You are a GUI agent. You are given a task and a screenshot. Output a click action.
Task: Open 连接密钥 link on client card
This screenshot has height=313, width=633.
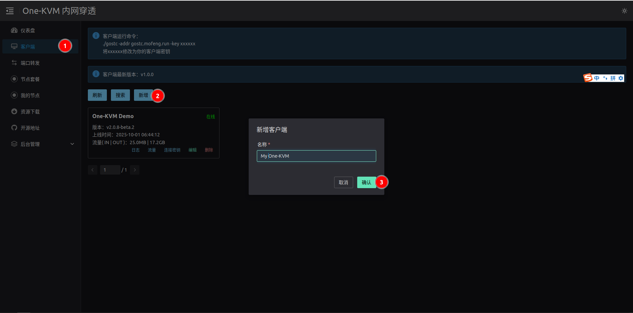172,150
